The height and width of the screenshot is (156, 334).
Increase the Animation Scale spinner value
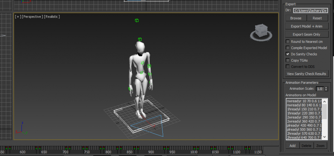click(x=326, y=87)
